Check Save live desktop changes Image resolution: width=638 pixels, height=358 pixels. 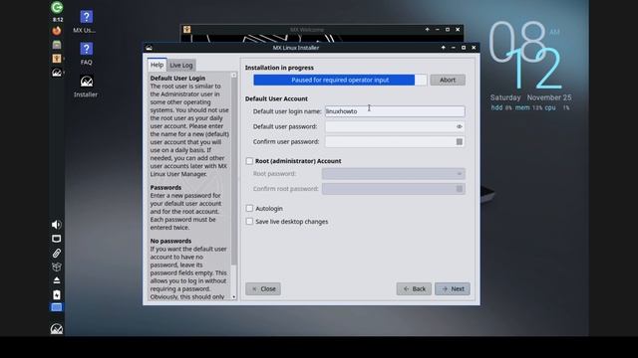click(249, 222)
